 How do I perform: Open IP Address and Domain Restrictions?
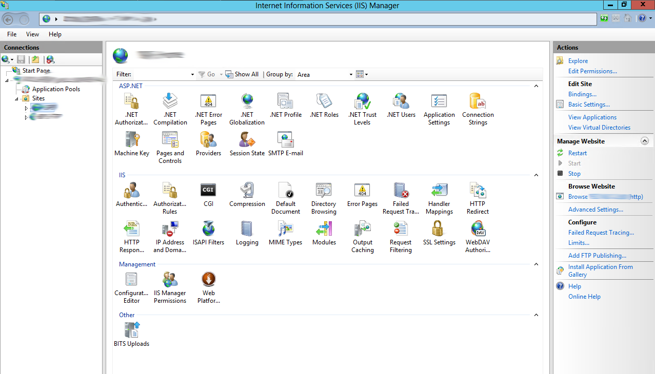click(x=170, y=237)
